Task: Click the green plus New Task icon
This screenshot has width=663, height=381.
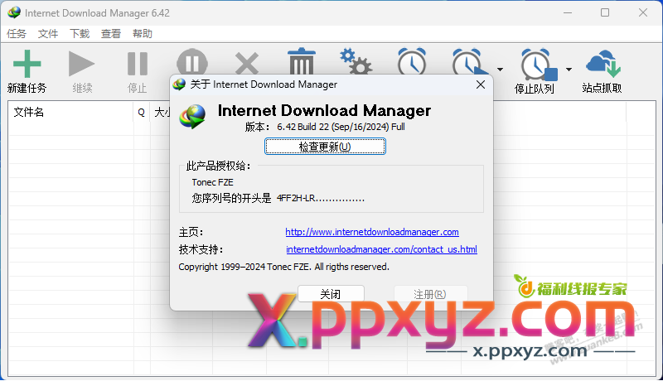Action: (x=27, y=64)
